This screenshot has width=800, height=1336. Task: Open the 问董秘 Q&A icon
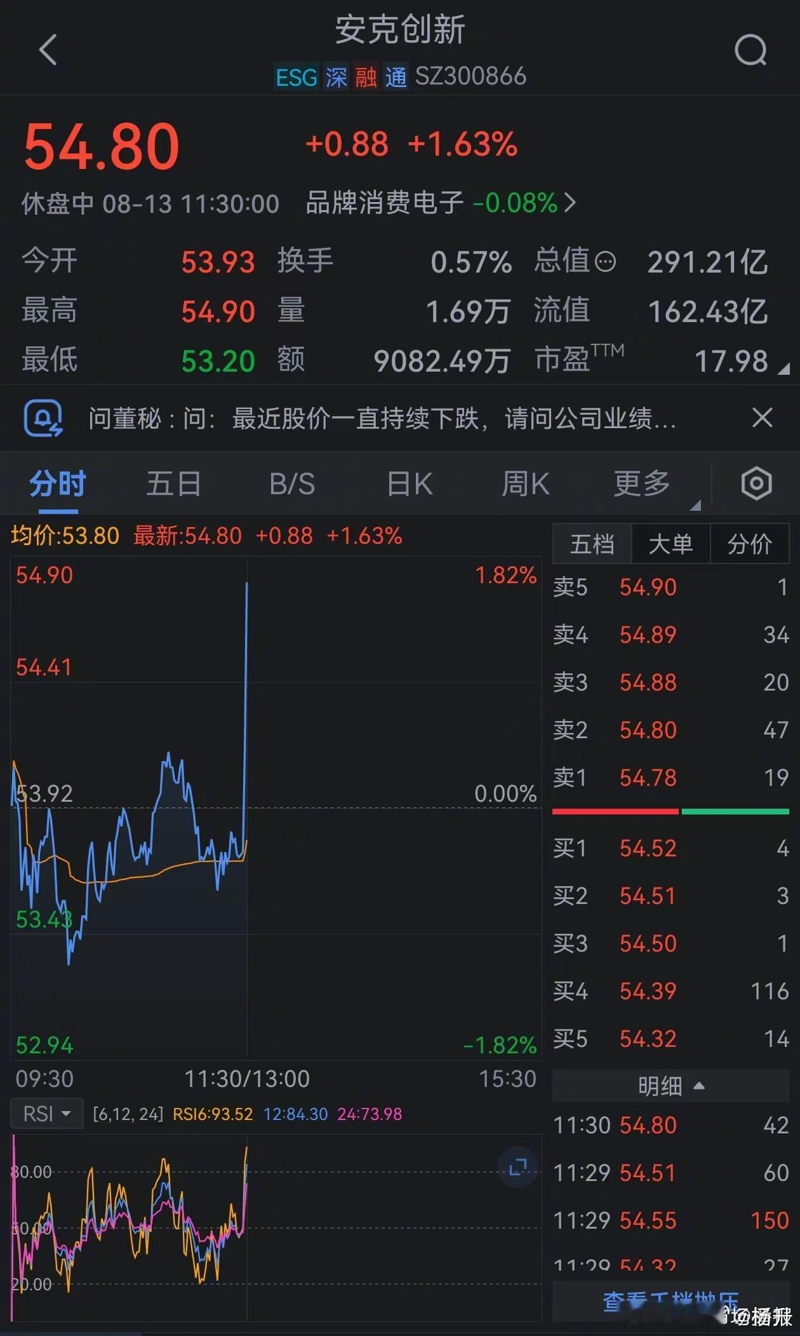[43, 418]
